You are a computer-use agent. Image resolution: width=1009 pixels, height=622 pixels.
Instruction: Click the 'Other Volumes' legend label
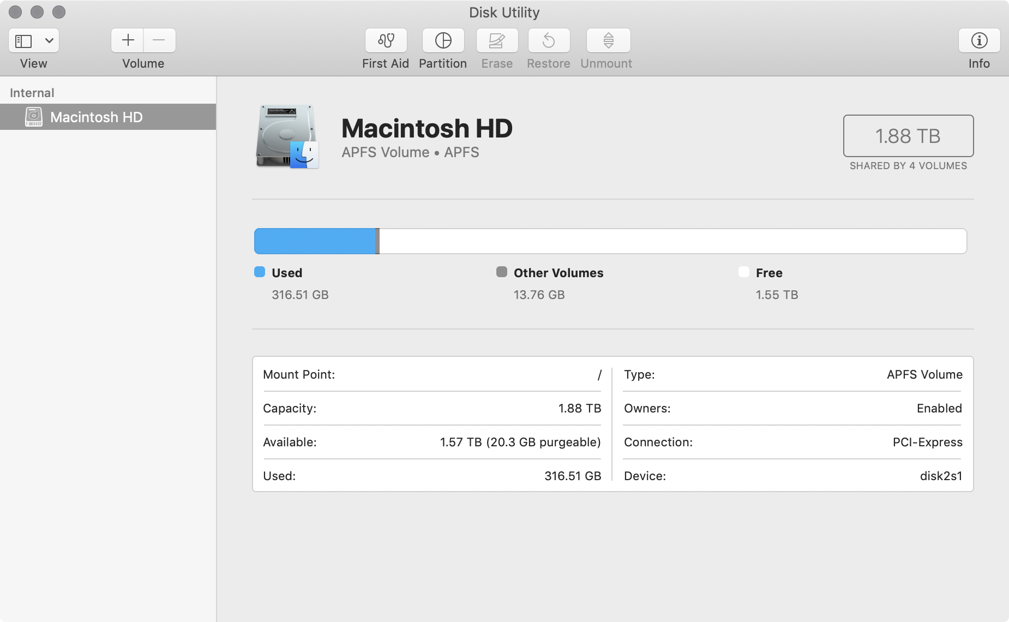coord(558,273)
